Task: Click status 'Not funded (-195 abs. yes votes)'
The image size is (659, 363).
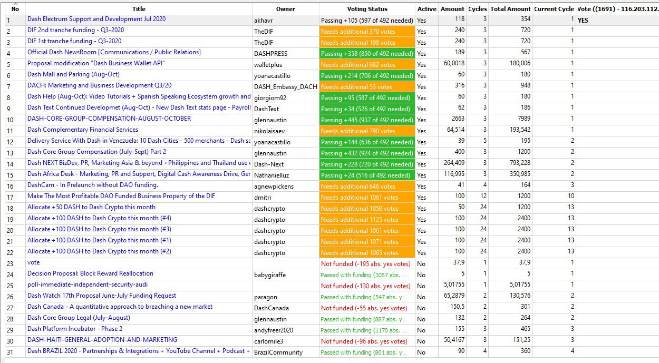Action: [x=367, y=263]
